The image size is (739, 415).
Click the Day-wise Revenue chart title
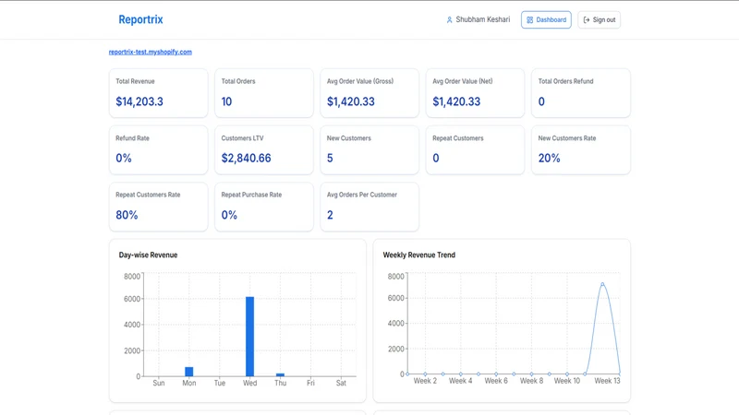(x=148, y=255)
